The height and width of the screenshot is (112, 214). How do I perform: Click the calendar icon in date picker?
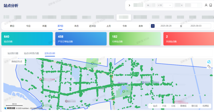153,26
